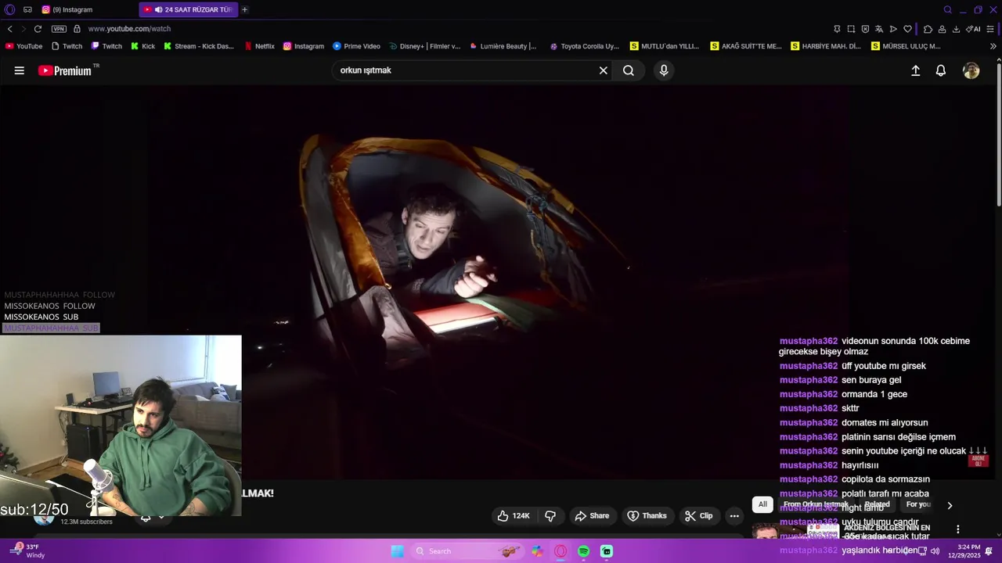This screenshot has height=563, width=1002.
Task: Open the AI assistant toolbar button
Action: [x=973, y=29]
